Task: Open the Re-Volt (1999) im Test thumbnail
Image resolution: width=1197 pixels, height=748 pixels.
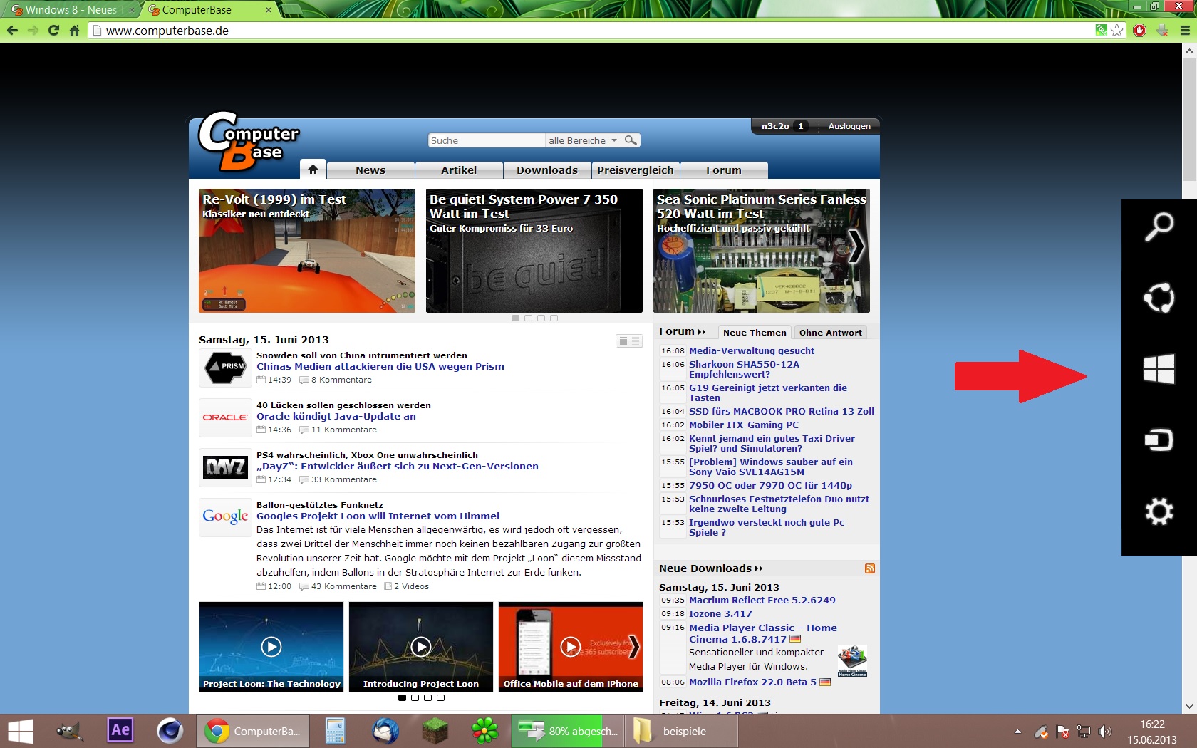Action: (x=307, y=251)
